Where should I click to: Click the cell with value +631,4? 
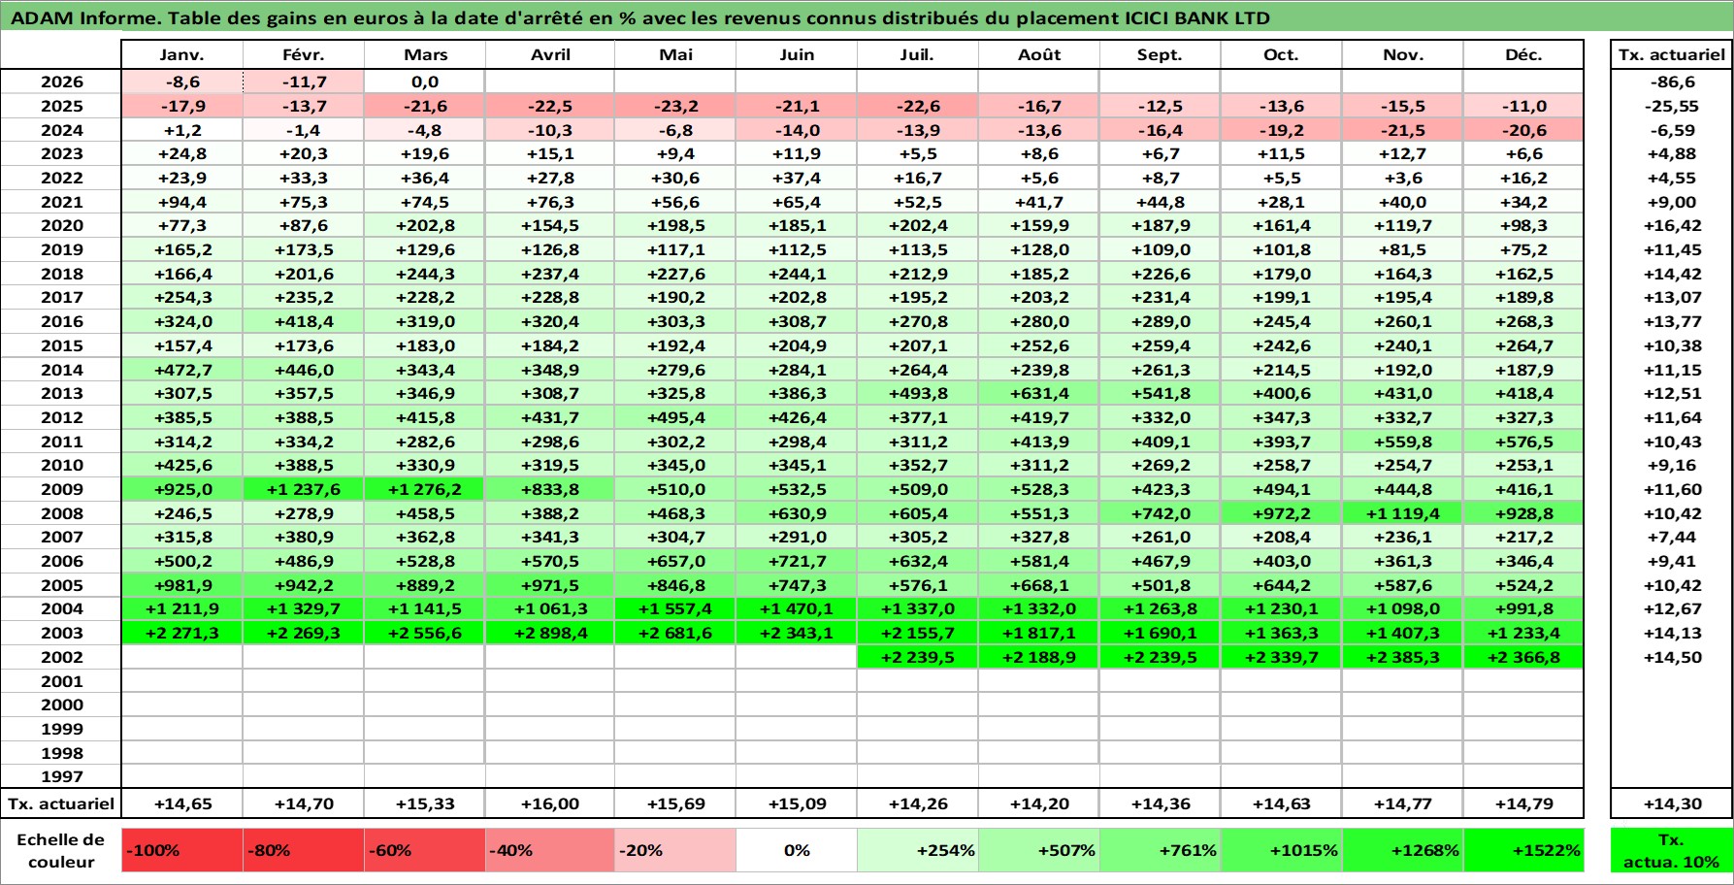[1038, 393]
